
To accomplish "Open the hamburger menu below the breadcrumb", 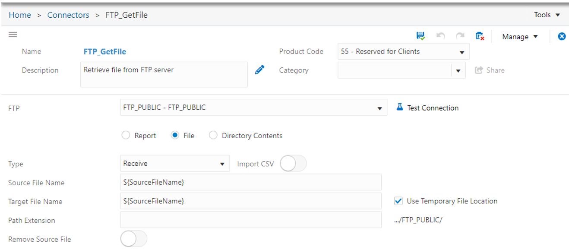I will coord(13,35).
